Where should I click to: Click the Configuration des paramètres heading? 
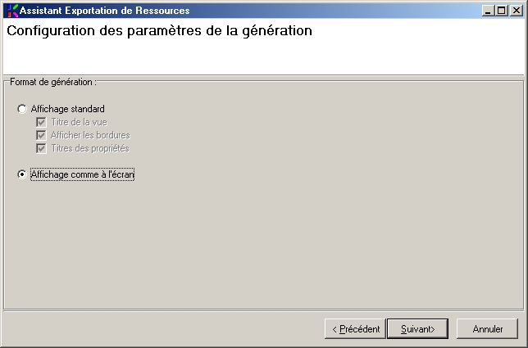[x=159, y=32]
